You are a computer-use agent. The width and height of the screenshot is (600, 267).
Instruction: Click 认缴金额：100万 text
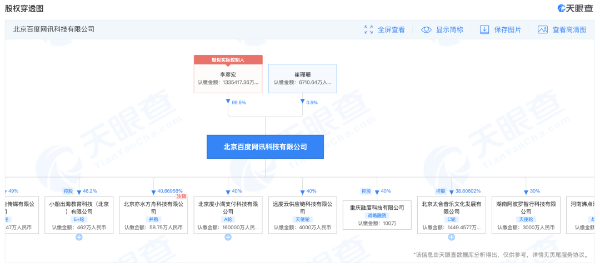coord(377,223)
